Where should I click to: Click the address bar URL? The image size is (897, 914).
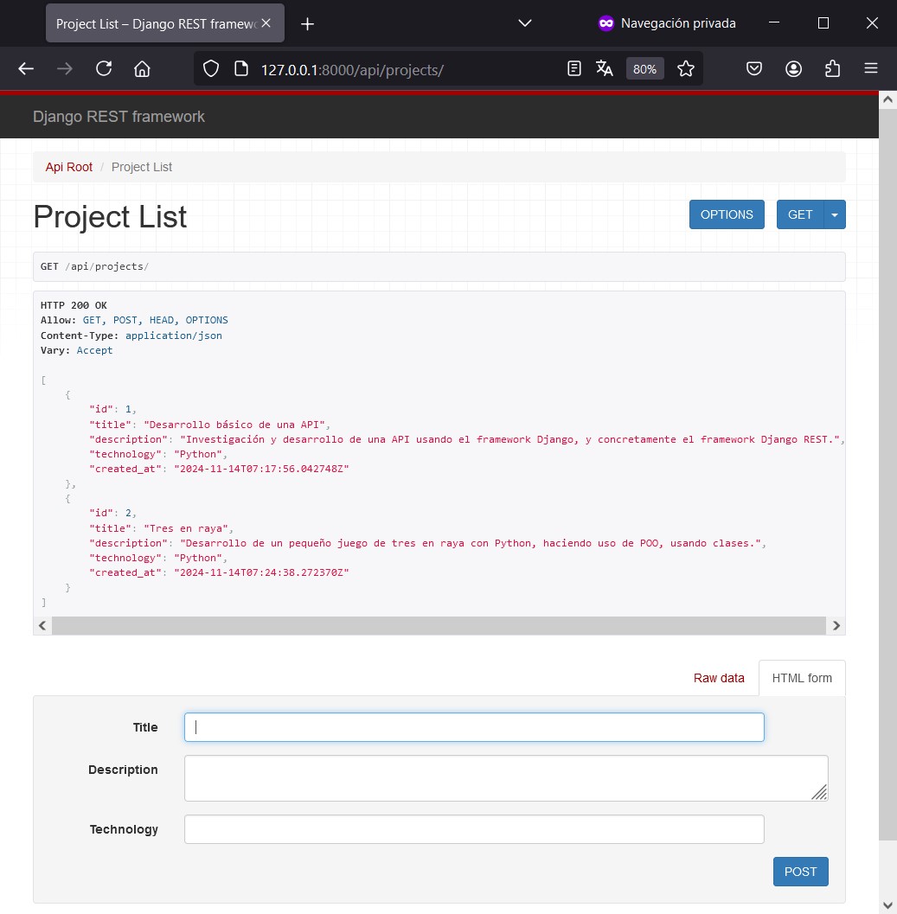point(352,70)
